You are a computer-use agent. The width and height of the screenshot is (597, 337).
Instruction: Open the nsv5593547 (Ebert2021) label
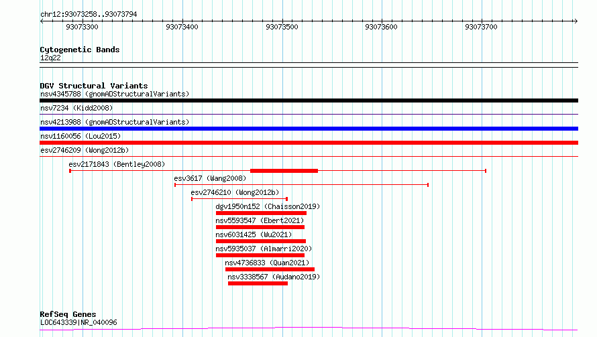(x=260, y=220)
